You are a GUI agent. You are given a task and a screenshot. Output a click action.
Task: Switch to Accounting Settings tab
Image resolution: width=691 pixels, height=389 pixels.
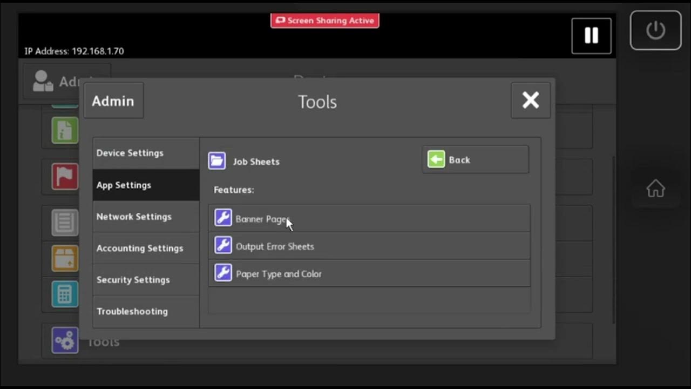[x=146, y=248]
